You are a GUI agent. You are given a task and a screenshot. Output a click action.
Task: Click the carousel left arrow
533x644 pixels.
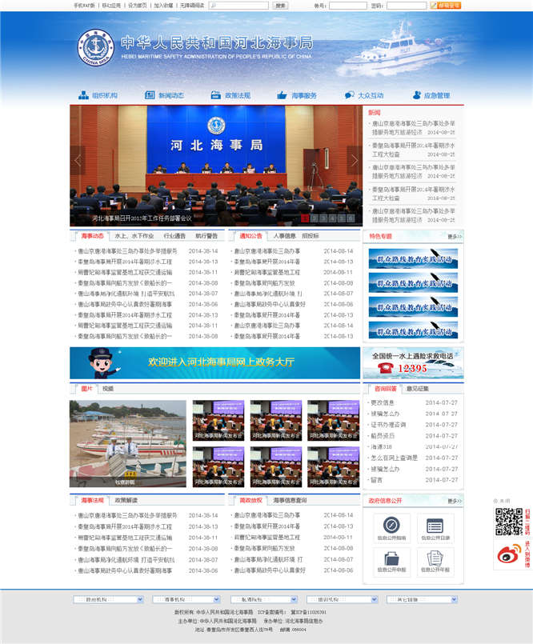(x=78, y=161)
